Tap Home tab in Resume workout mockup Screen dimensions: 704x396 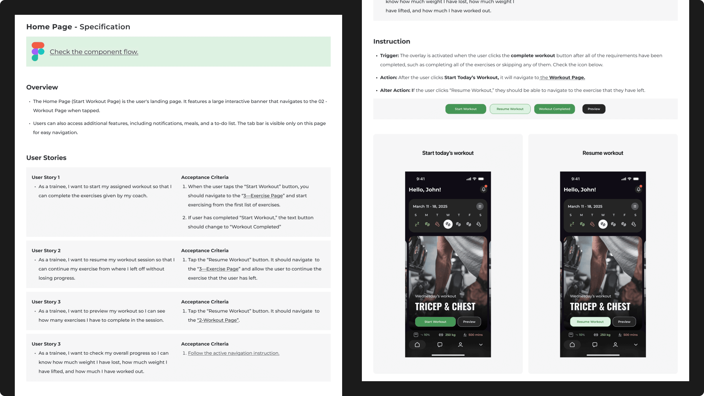point(572,344)
